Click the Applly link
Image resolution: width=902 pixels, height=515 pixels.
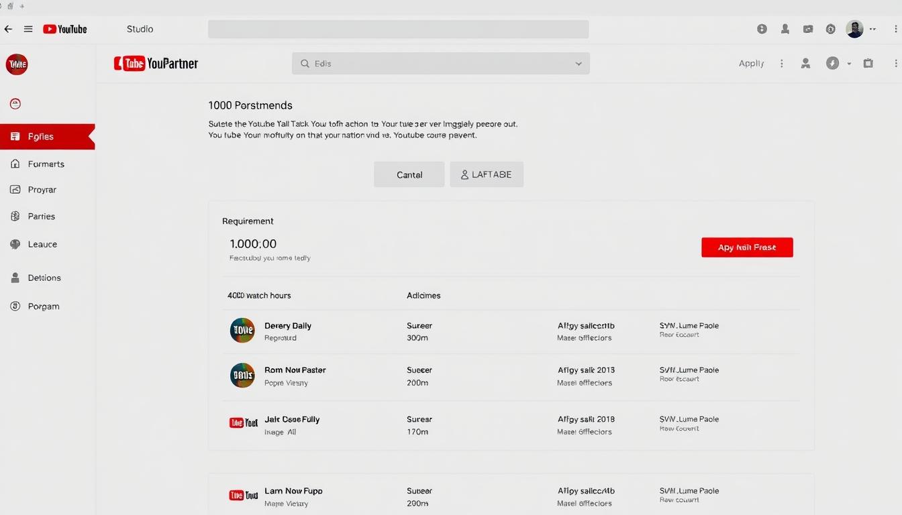751,63
